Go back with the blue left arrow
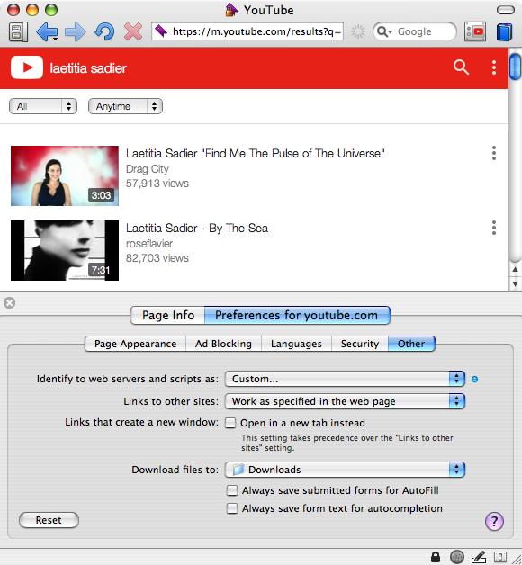This screenshot has height=565, width=522. (x=46, y=31)
